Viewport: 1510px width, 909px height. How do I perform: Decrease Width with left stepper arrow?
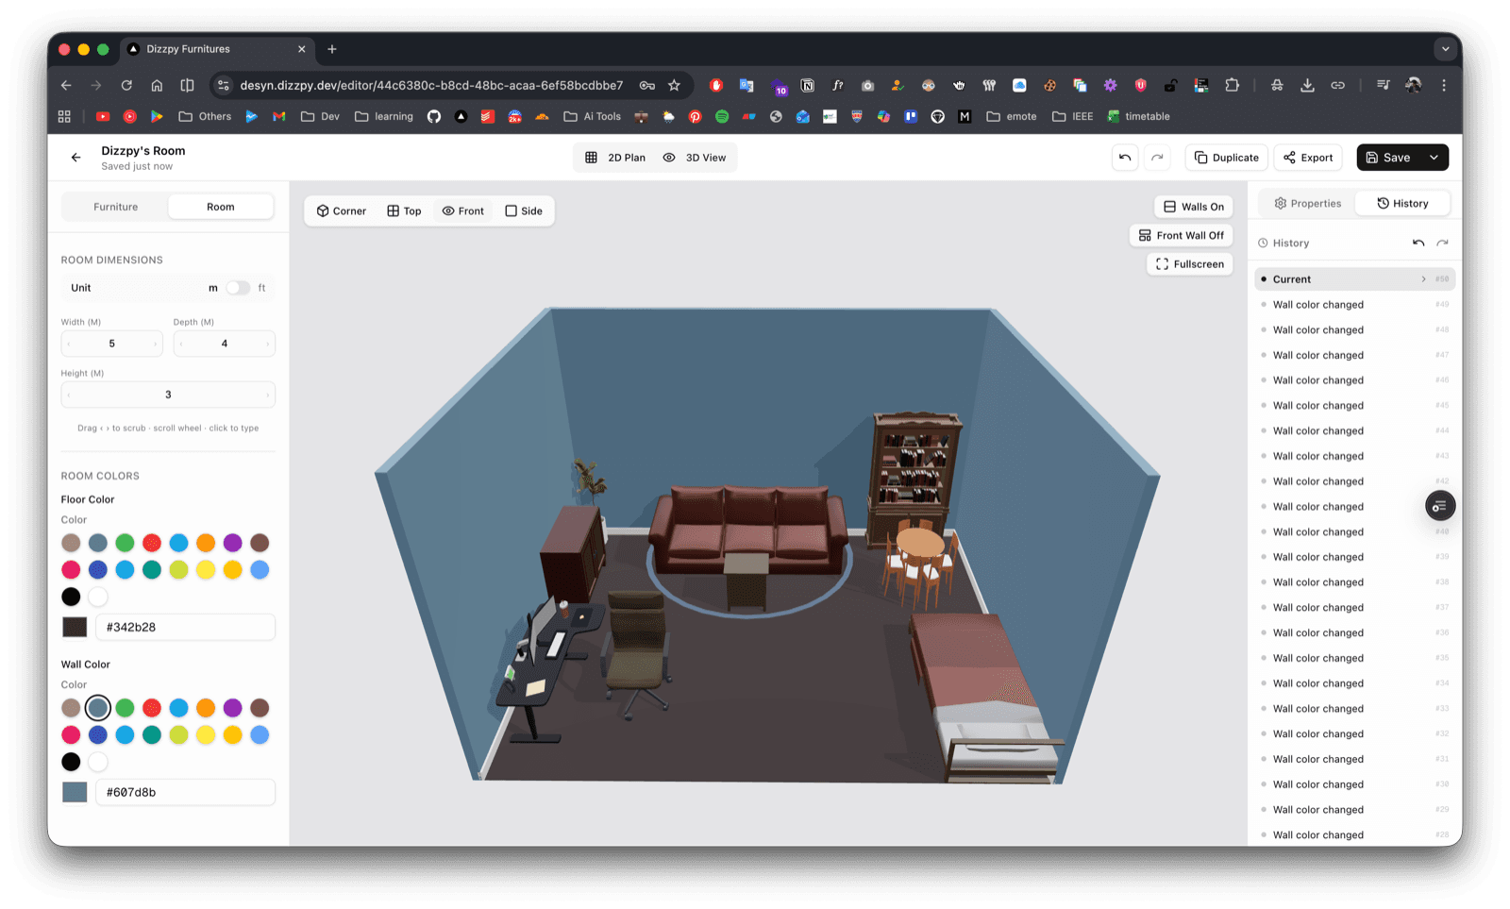pyautogui.click(x=69, y=345)
